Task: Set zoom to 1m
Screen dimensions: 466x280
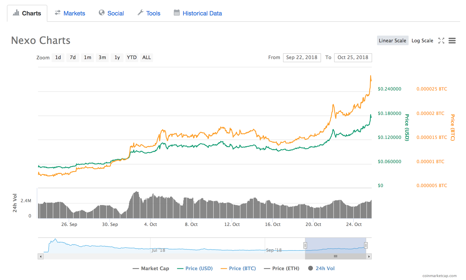Action: [x=88, y=57]
